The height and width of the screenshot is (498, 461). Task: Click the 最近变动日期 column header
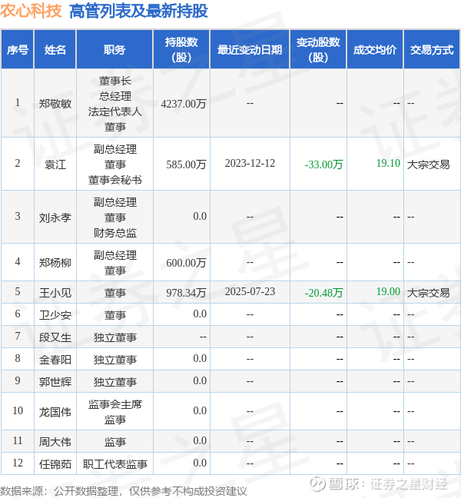tap(250, 49)
